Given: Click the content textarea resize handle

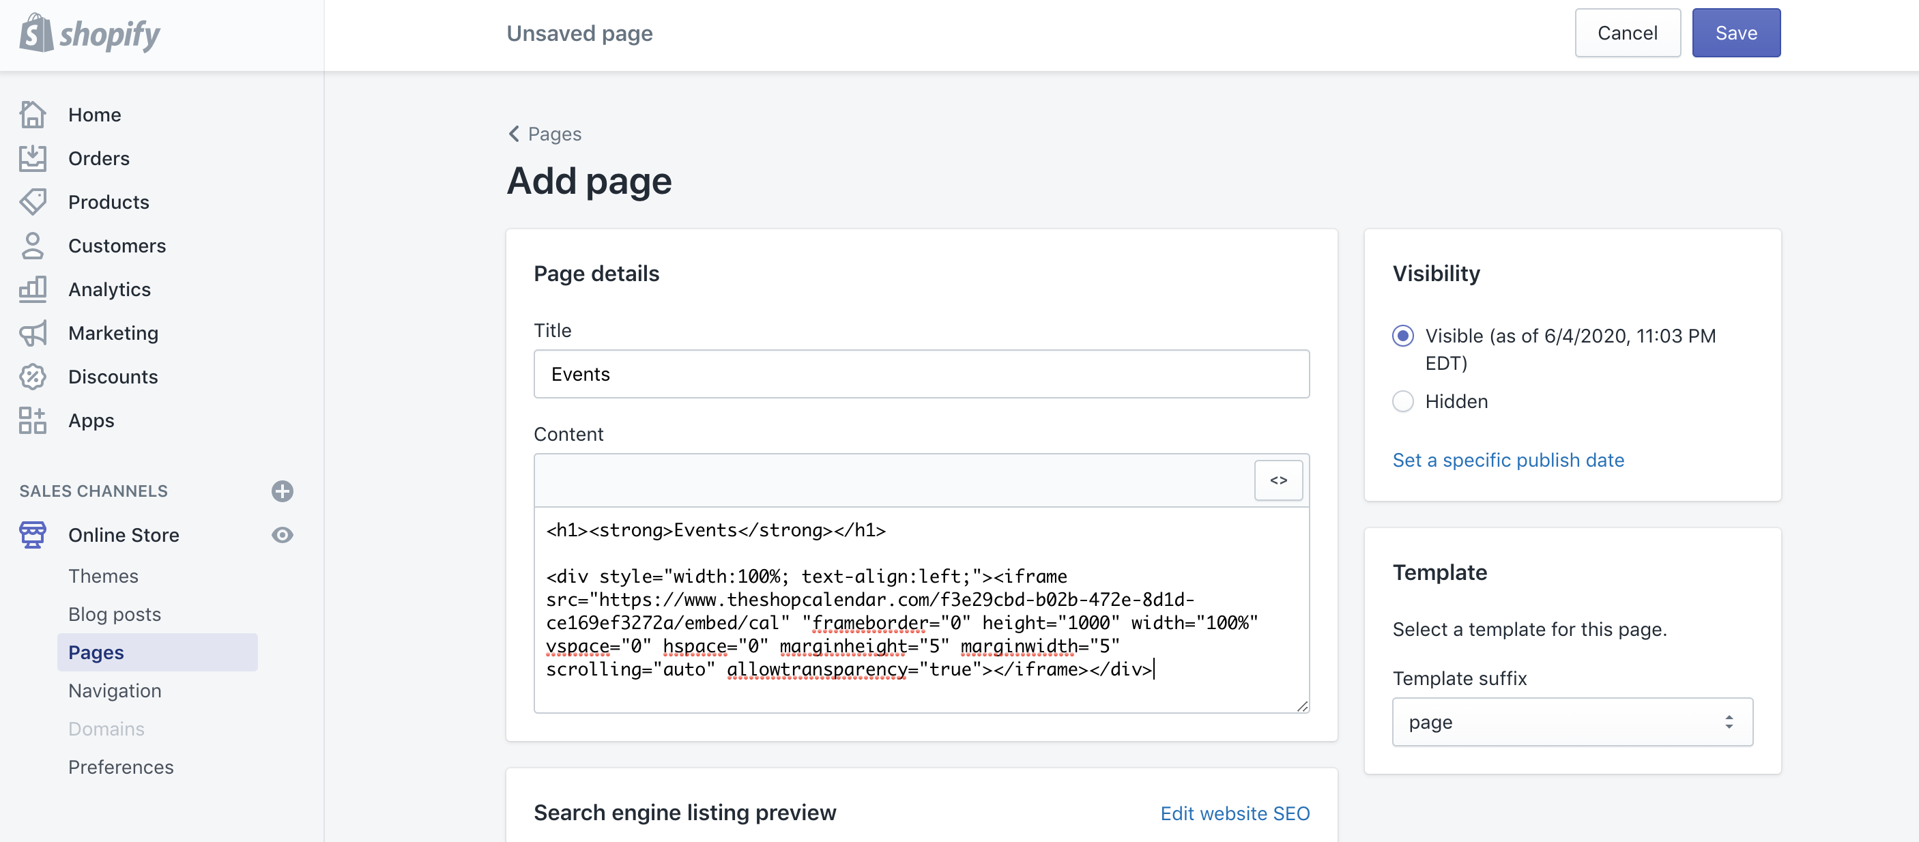Looking at the screenshot, I should pyautogui.click(x=1301, y=706).
